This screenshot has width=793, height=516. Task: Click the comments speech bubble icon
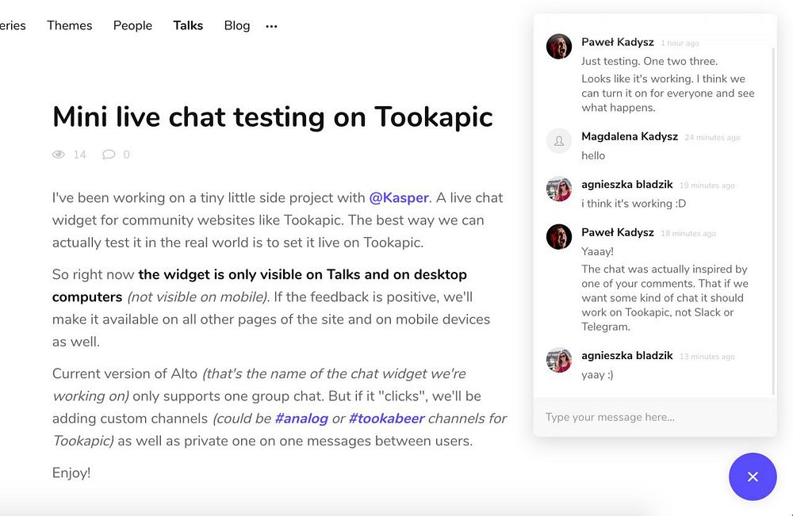click(109, 155)
